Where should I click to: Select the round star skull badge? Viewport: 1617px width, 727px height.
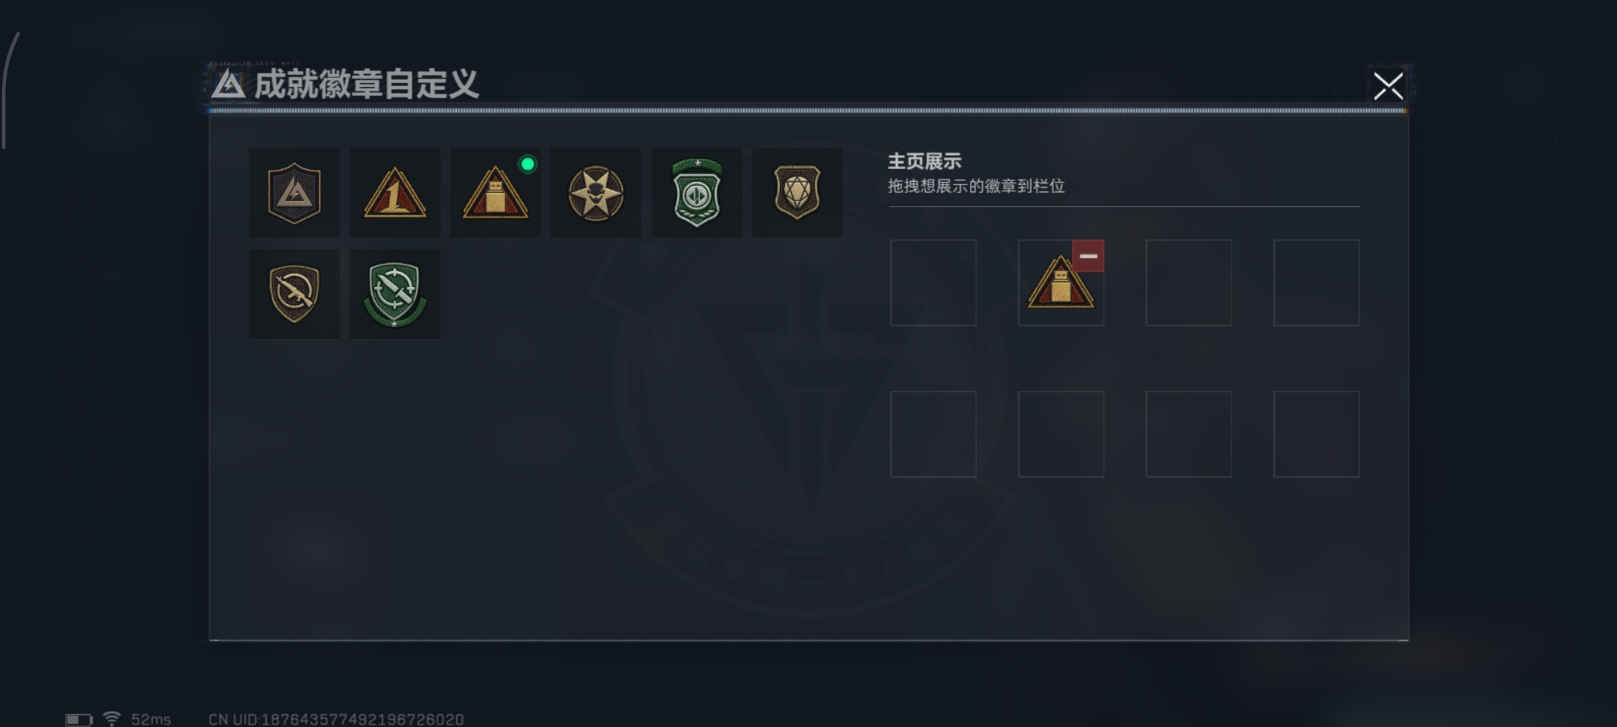tap(596, 193)
